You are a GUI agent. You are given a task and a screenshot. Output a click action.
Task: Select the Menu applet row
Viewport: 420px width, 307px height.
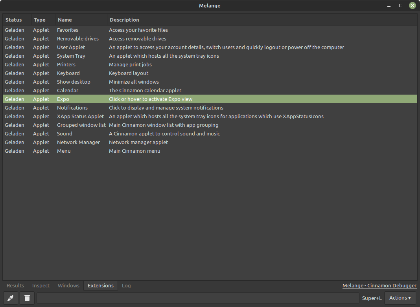pyautogui.click(x=210, y=151)
